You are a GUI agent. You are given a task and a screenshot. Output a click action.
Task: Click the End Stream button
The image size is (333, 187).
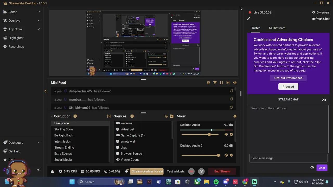[222, 171]
